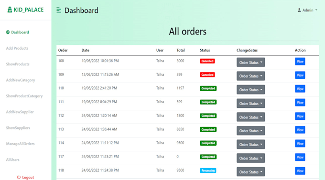Click the total value 1197
325x180 pixels.
[x=180, y=88]
